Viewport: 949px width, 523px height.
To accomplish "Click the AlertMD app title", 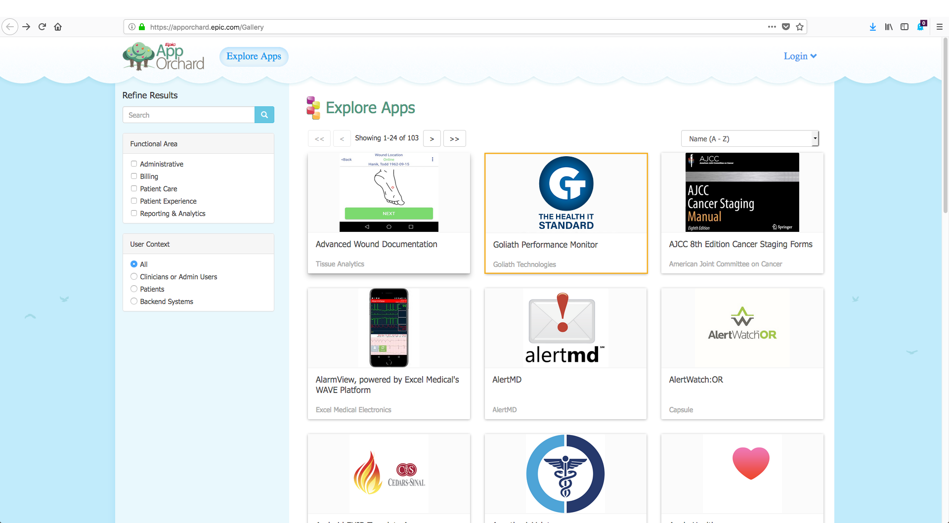I will point(507,380).
